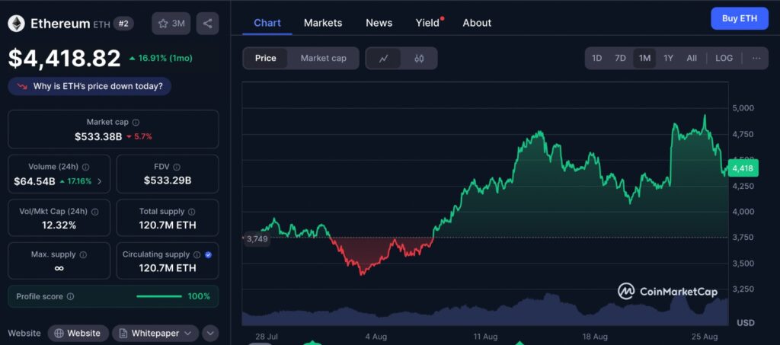Screen dimensions: 780x345
Task: Click 'Why is ETH's price down today?'
Action: pyautogui.click(x=90, y=86)
